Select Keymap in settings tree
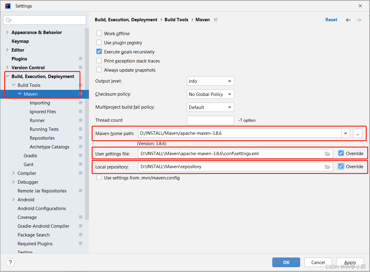The width and height of the screenshot is (370, 272). coord(20,41)
